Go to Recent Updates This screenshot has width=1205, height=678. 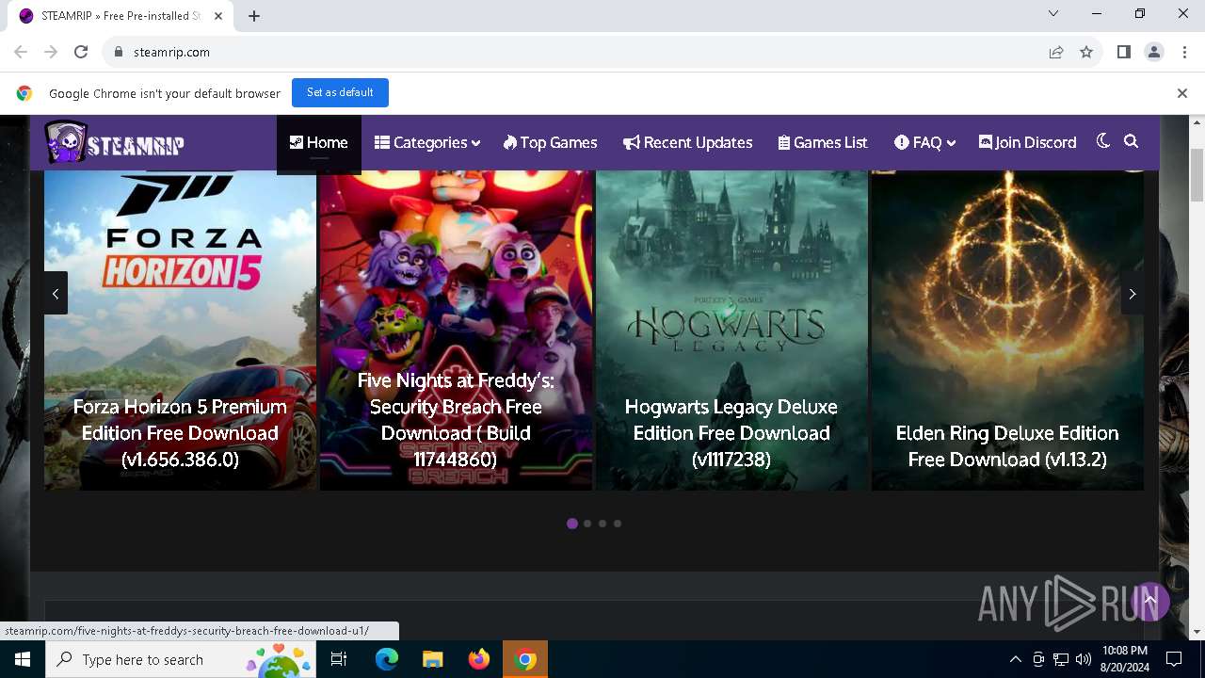[x=687, y=142]
